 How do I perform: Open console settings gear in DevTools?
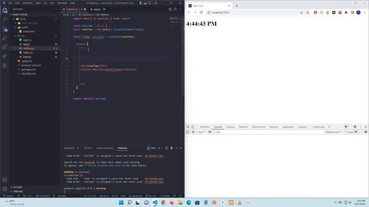click(366, 132)
